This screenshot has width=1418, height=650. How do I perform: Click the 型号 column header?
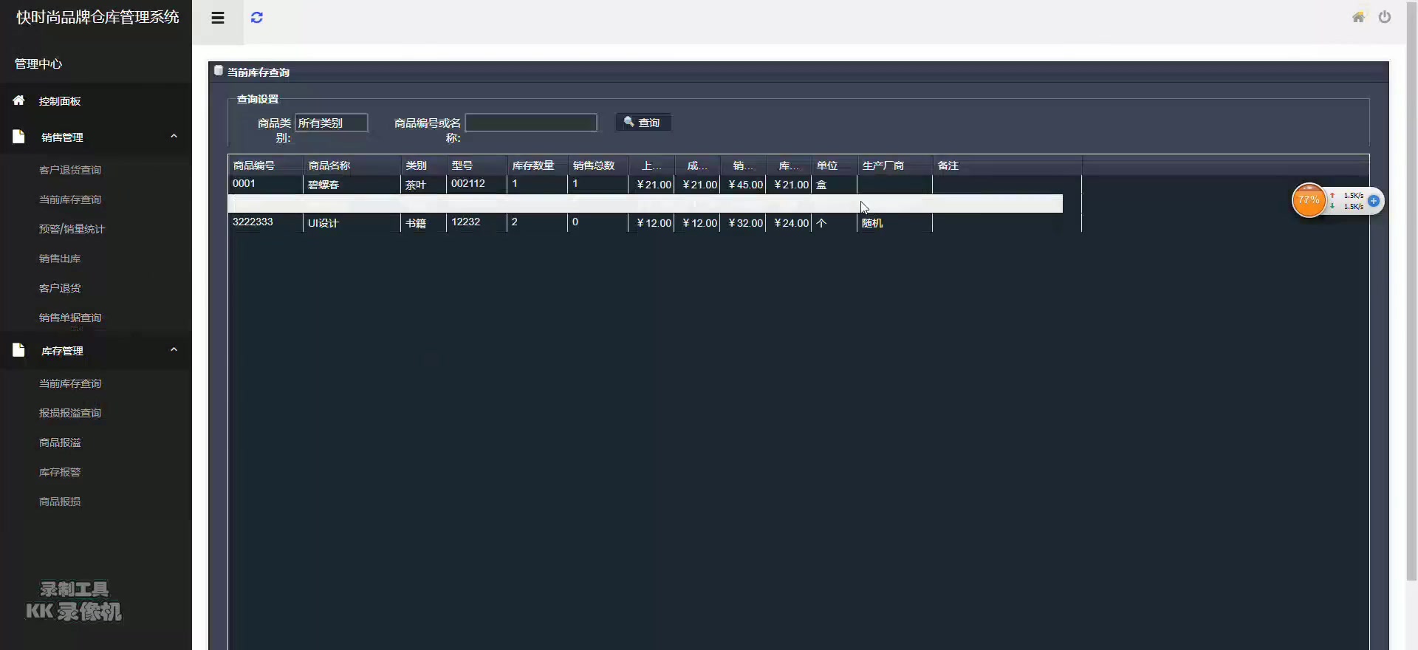(x=476, y=165)
